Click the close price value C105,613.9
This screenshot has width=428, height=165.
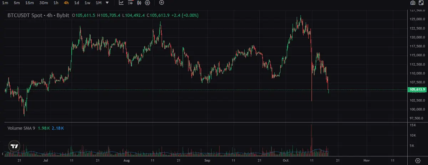[158, 16]
